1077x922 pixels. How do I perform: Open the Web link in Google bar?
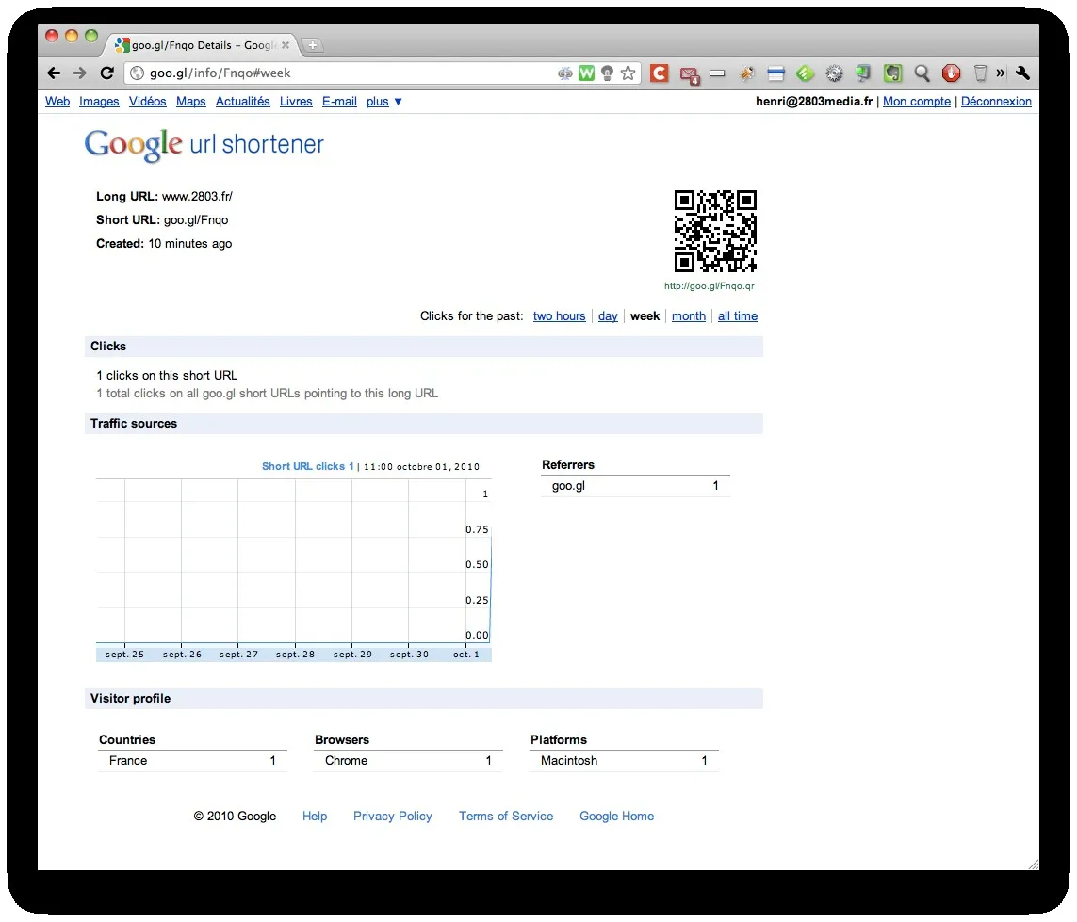[x=57, y=102]
